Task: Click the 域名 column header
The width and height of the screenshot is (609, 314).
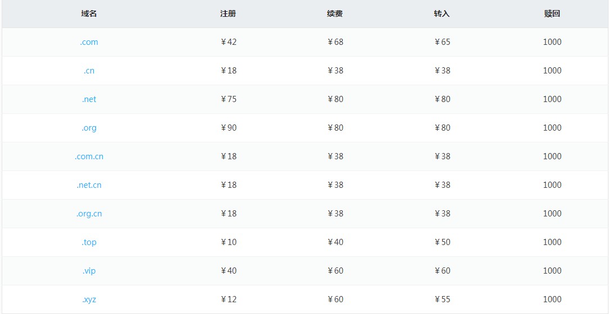Action: point(89,13)
